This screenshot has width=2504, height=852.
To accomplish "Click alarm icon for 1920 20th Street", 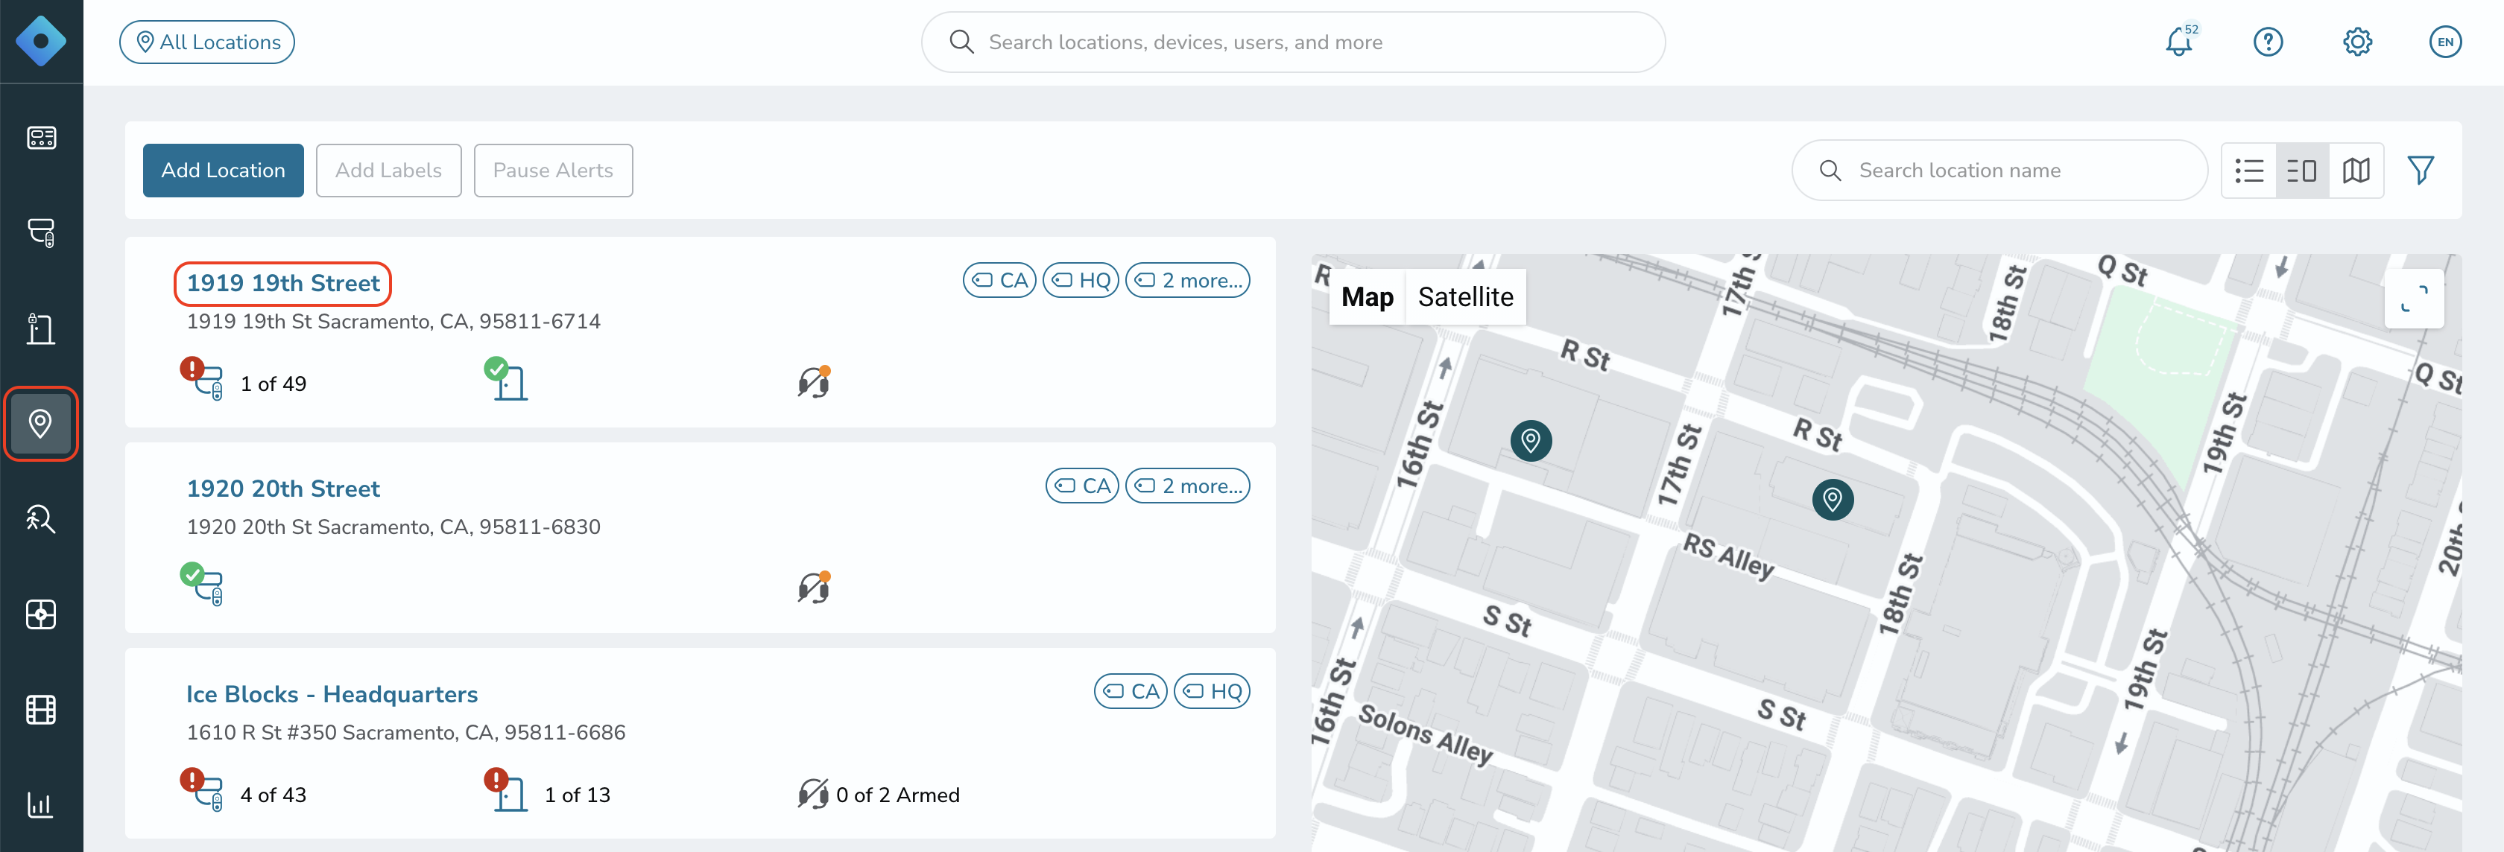I will (815, 587).
